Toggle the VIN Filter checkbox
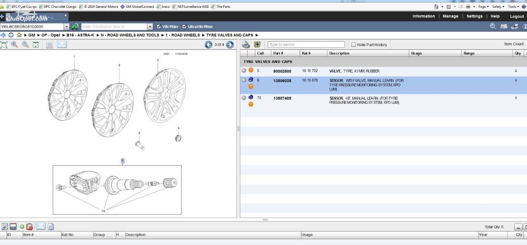Screen dimensions: 527x245 coord(159,27)
